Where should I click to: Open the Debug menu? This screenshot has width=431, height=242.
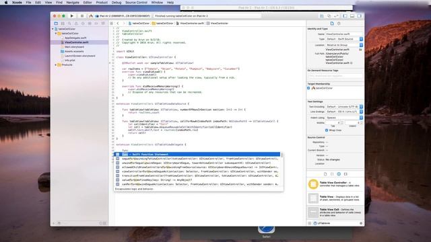click(117, 3)
